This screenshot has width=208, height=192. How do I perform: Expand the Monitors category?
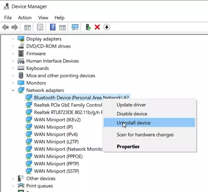coord(13,83)
